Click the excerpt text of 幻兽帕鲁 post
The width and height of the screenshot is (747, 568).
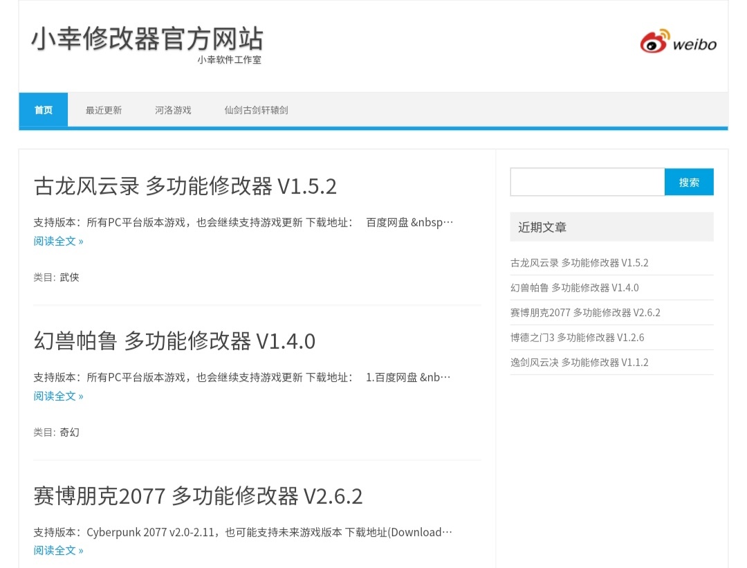tap(242, 377)
